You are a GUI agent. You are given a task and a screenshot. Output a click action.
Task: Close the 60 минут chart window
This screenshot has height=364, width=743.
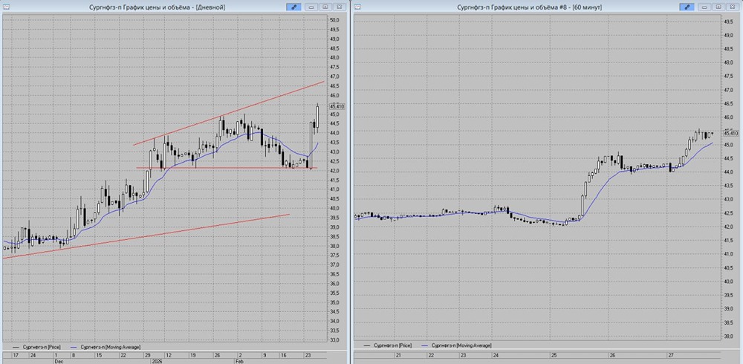(733, 7)
